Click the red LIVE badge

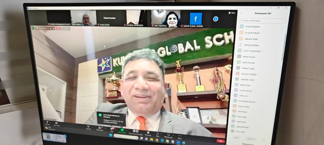[x=58, y=28]
